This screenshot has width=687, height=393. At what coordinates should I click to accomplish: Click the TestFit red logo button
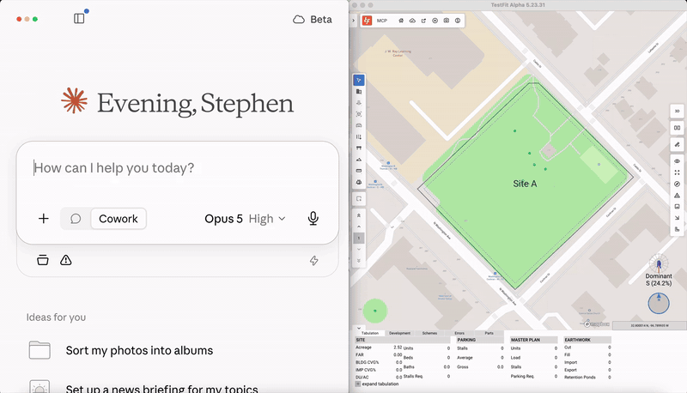(368, 21)
